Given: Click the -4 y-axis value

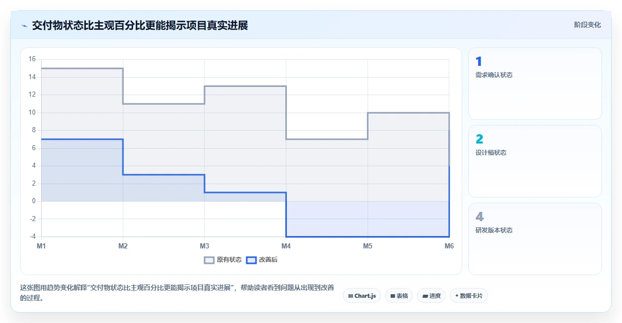Looking at the screenshot, I should [x=32, y=237].
